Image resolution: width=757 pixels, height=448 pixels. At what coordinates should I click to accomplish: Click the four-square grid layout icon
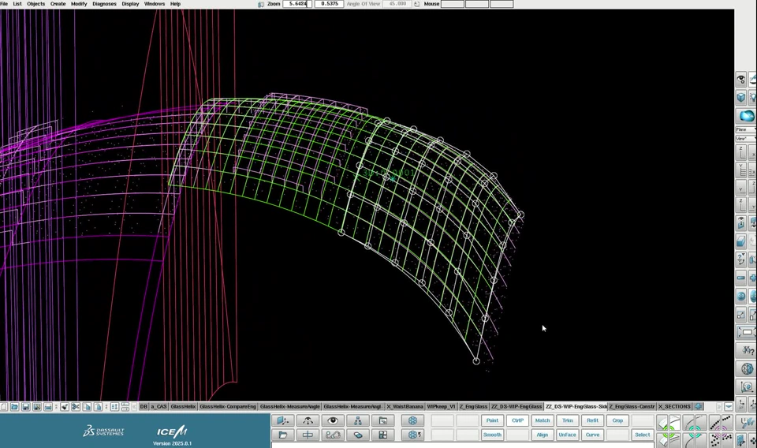tap(383, 435)
